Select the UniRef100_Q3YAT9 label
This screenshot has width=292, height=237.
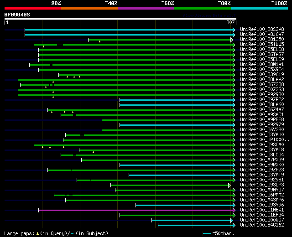(262, 175)
